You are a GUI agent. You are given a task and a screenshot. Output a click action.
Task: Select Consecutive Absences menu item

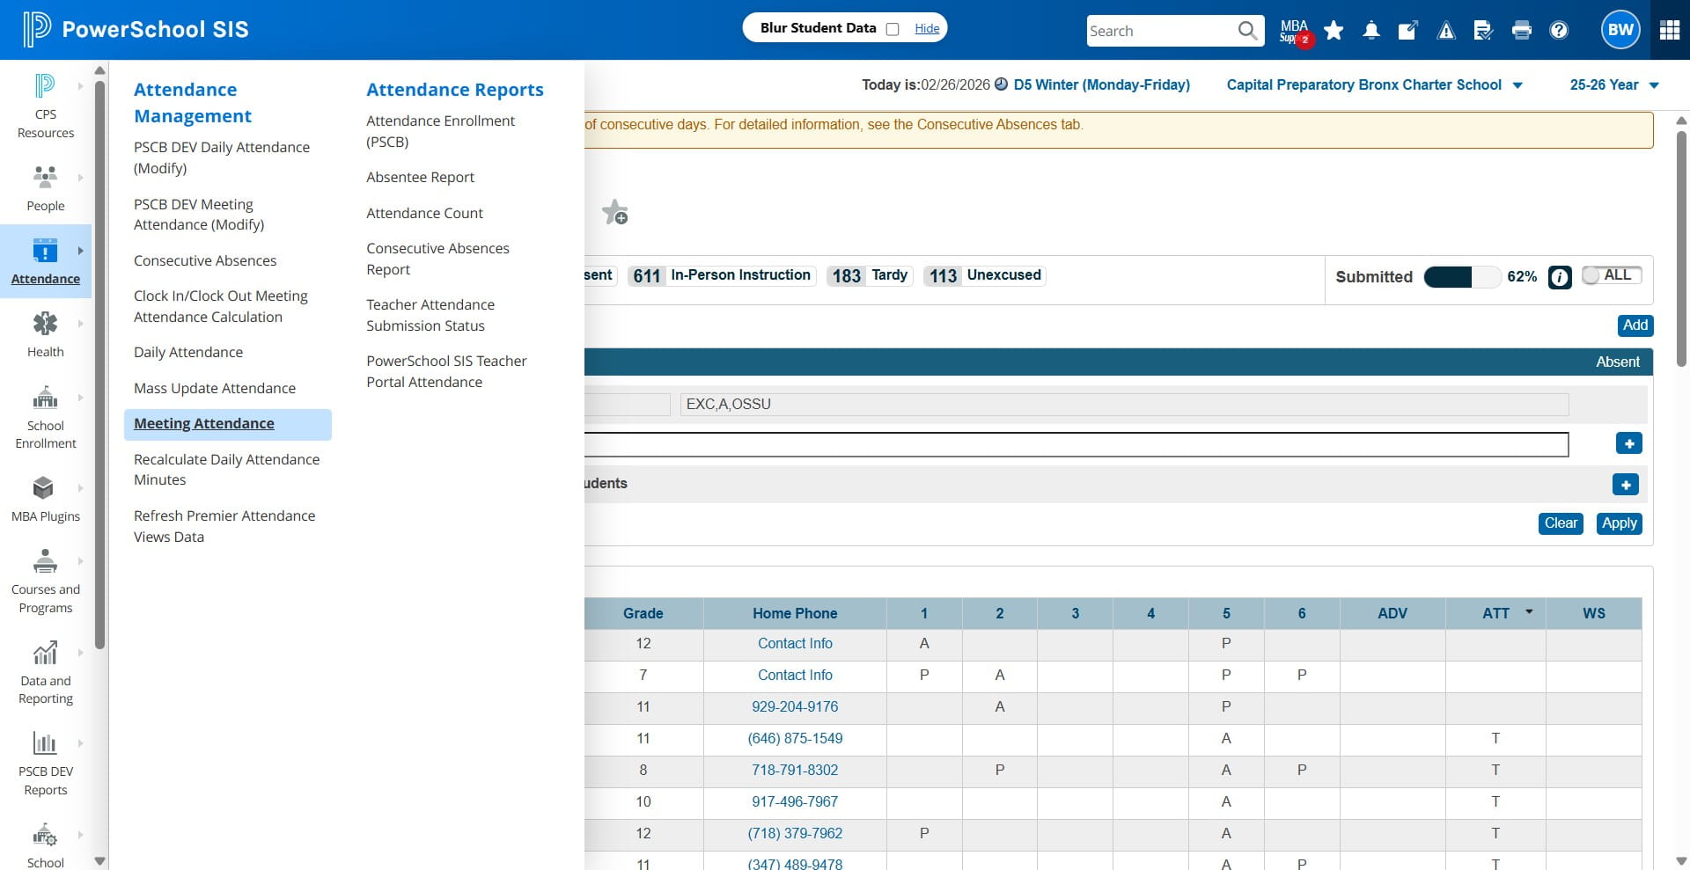point(205,260)
